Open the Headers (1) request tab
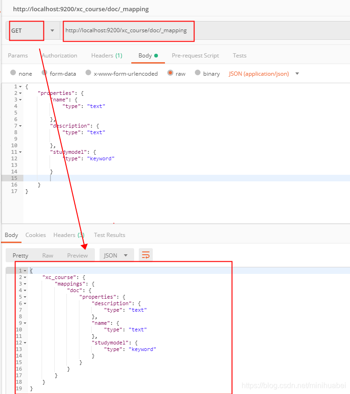The image size is (350, 394). click(107, 56)
